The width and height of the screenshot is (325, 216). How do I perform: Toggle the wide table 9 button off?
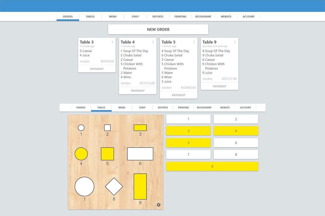coord(212,166)
